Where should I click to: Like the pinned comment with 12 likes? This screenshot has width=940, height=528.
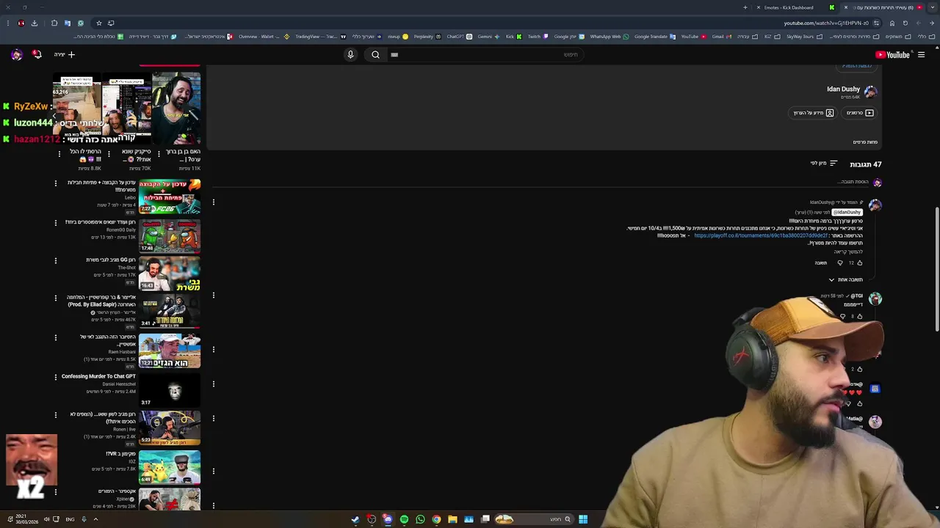860,263
